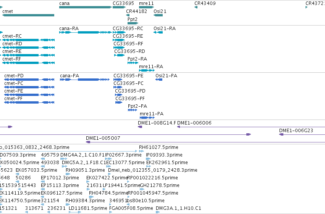Select EST RH09384.3prime
The height and width of the screenshot is (214, 325).
coord(67,205)
